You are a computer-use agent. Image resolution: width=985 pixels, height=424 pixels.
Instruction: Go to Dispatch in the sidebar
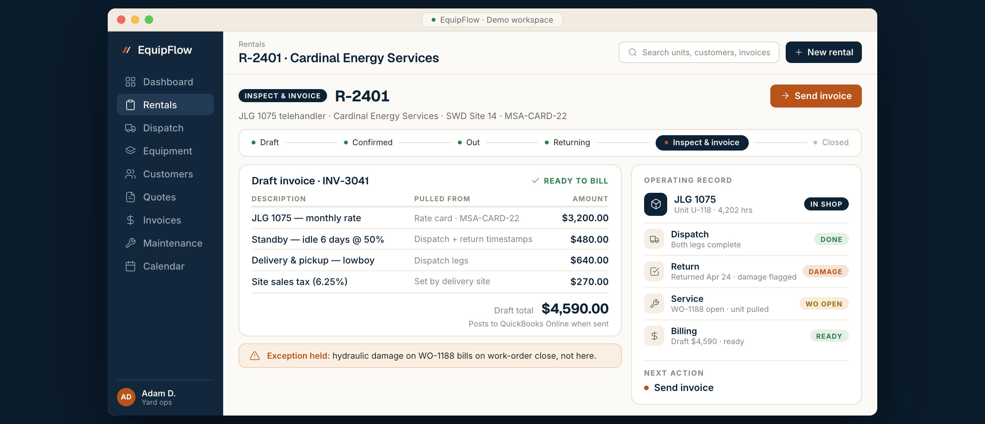(x=165, y=128)
